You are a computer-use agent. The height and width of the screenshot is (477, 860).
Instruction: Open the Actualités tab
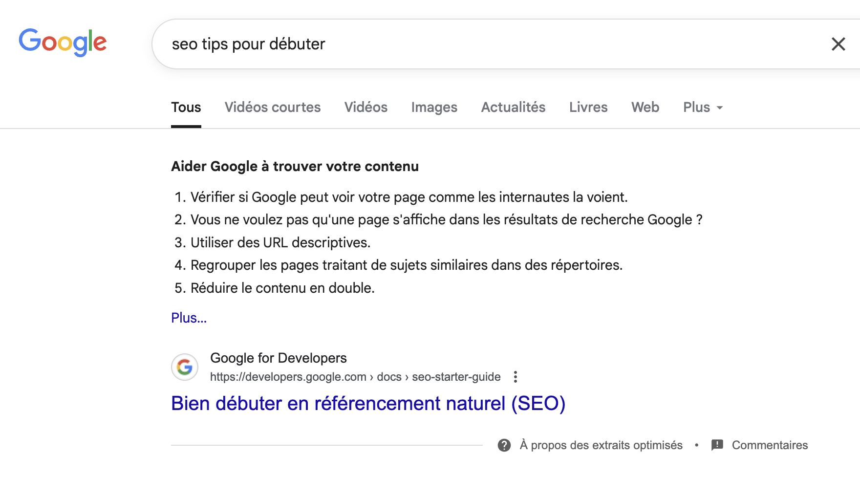click(513, 107)
